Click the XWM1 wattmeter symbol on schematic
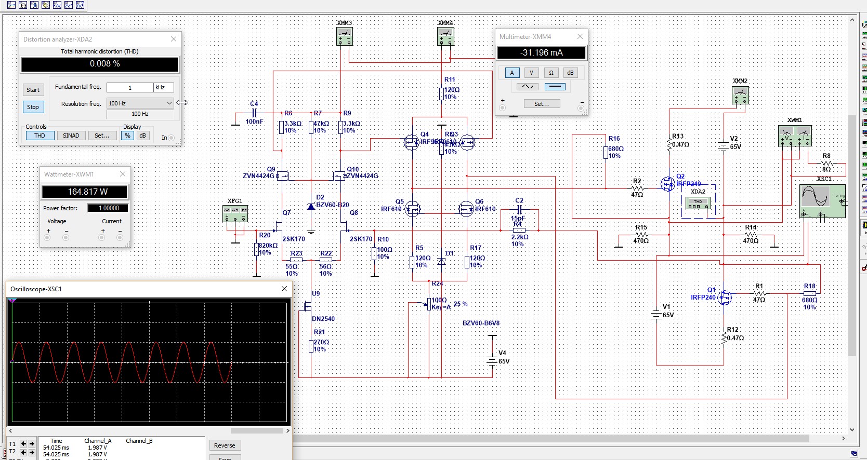Viewport: 867px width, 460px height. tap(795, 136)
